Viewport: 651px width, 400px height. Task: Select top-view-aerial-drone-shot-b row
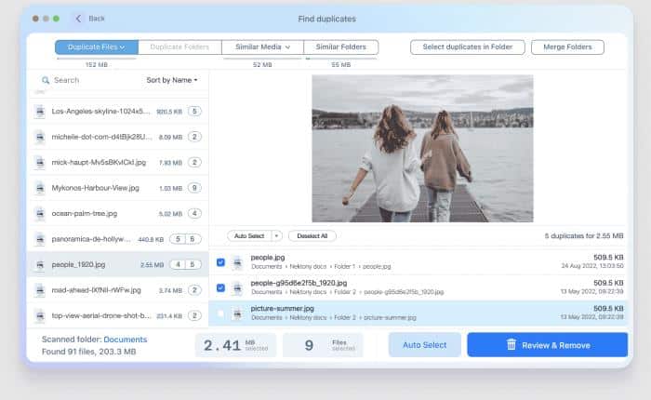118,315
